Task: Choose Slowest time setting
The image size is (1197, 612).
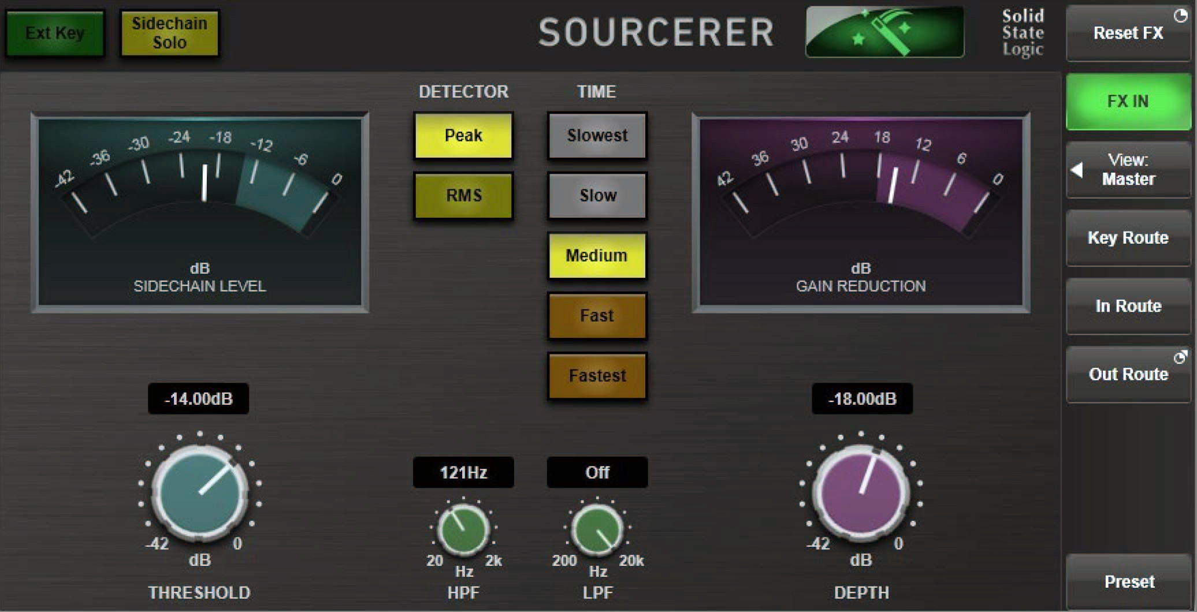Action: [x=597, y=135]
